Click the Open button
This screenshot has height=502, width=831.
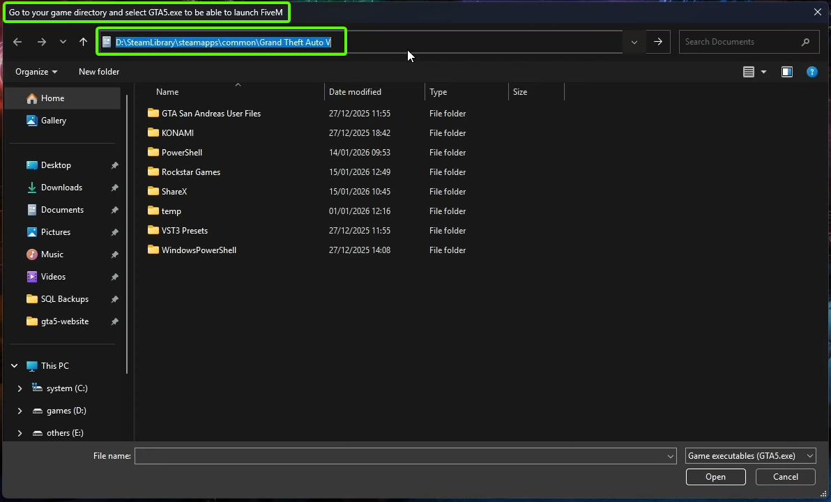[715, 477]
